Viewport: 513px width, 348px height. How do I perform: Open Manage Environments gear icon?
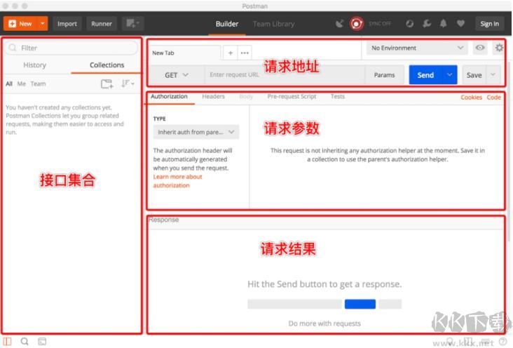pyautogui.click(x=499, y=48)
